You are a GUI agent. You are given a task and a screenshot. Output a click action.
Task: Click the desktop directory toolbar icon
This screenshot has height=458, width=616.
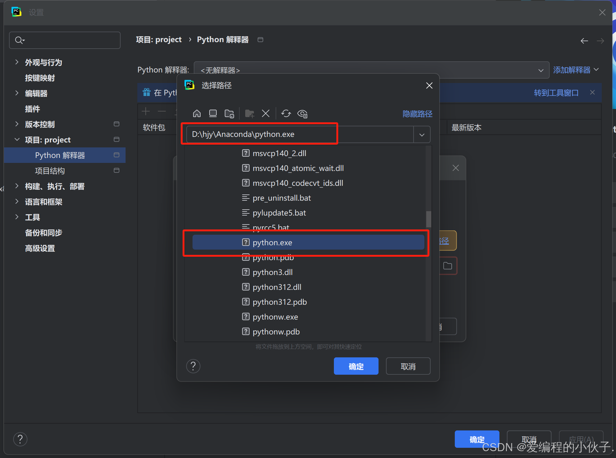tap(213, 114)
